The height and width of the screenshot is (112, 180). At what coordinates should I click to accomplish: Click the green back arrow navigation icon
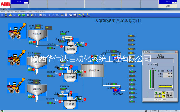(x=19, y=15)
